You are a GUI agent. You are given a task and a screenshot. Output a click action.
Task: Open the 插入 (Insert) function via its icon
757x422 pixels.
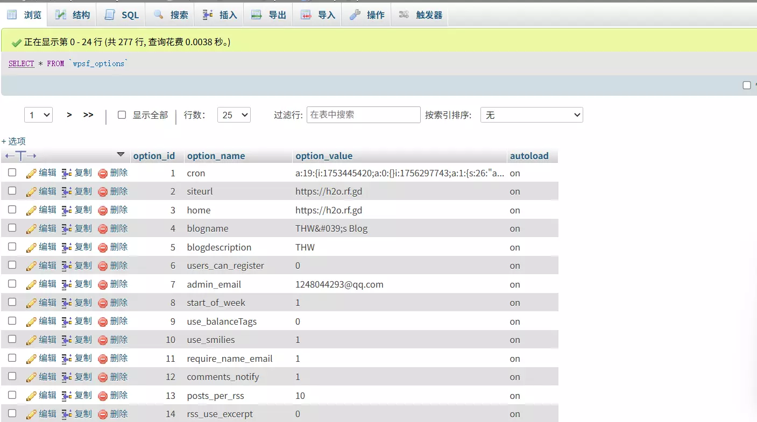207,15
